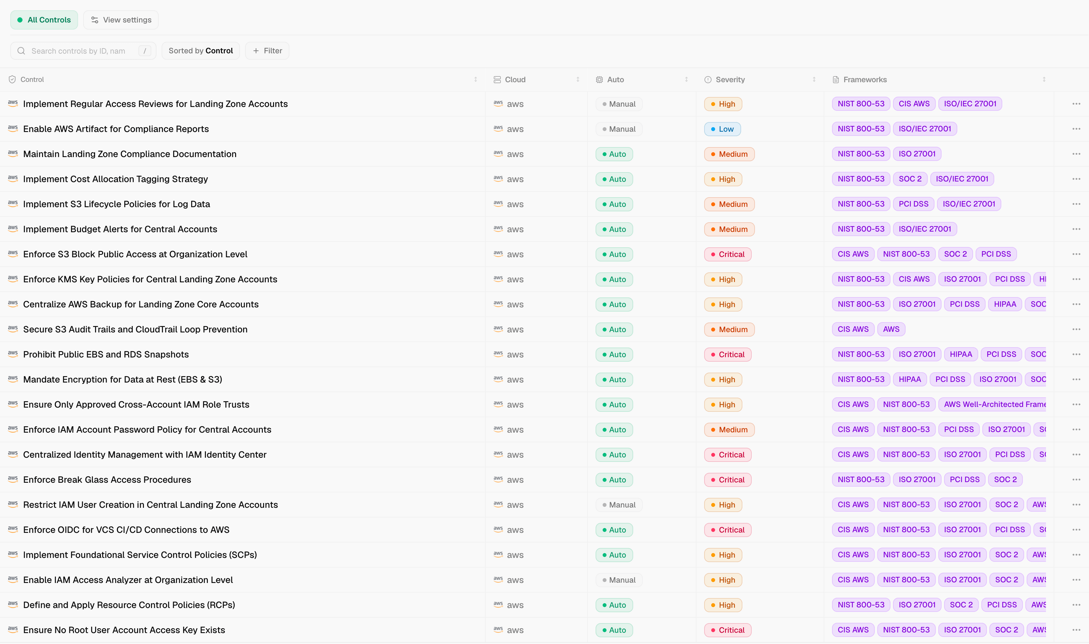Open more options for Implement Regular Access Reviews row
The image size is (1089, 644).
click(1076, 104)
